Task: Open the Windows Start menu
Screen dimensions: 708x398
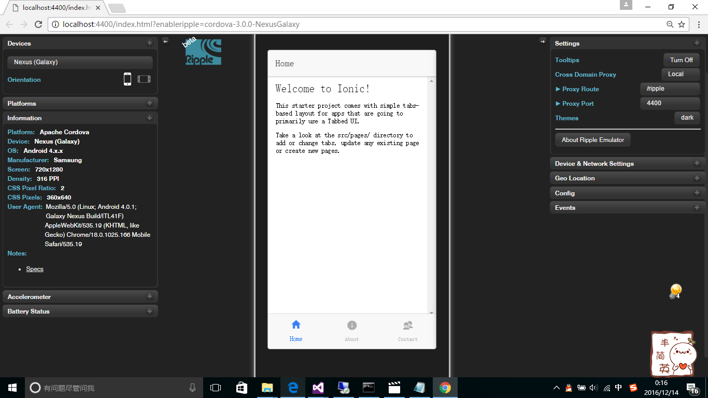Action: pyautogui.click(x=12, y=388)
